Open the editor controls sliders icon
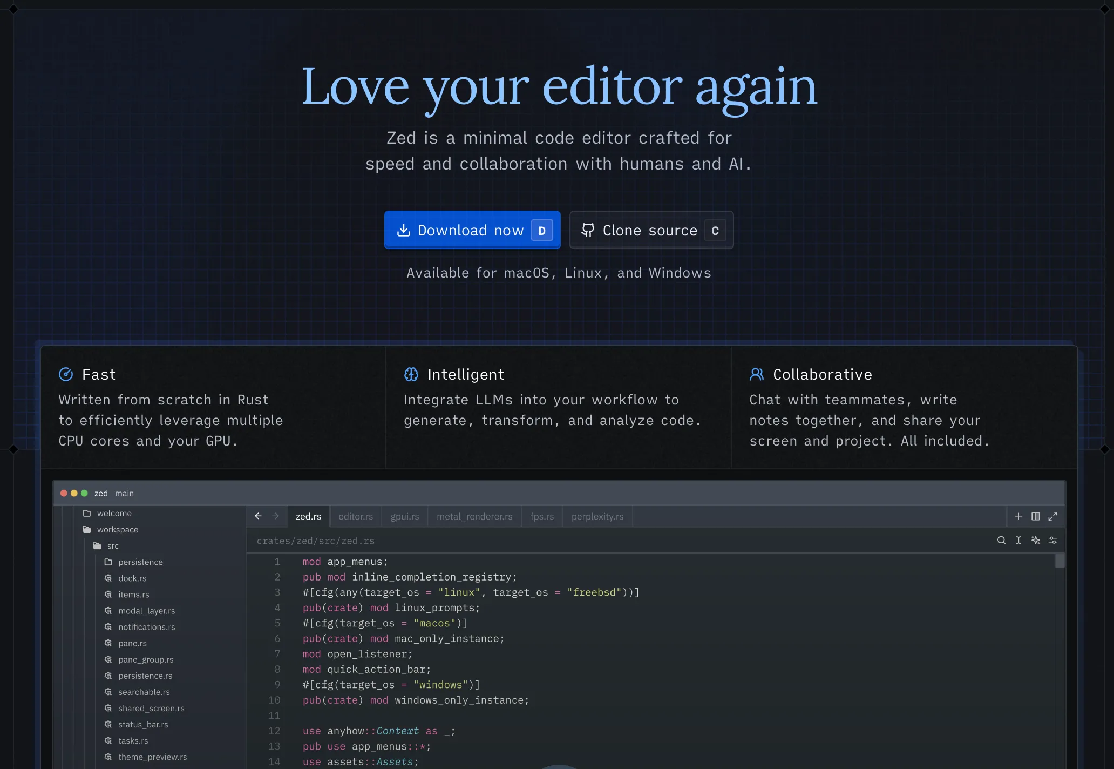 pos(1052,540)
